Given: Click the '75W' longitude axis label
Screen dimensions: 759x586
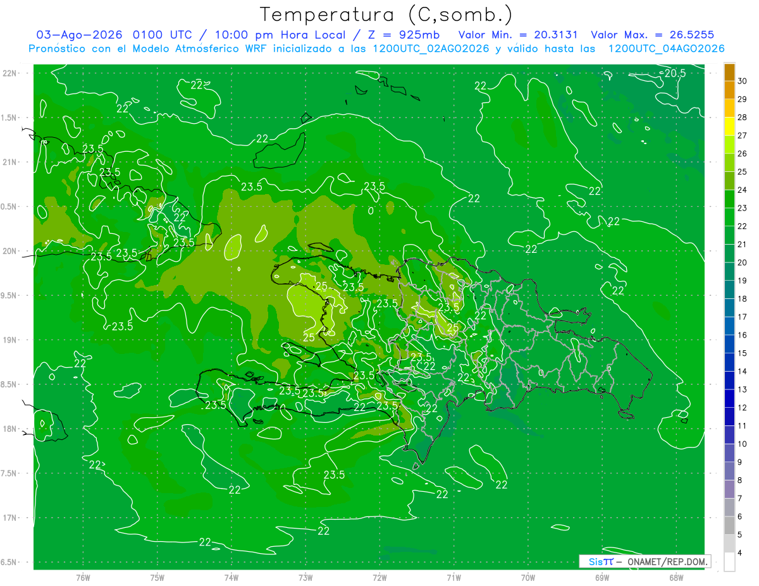Looking at the screenshot, I should point(157,578).
